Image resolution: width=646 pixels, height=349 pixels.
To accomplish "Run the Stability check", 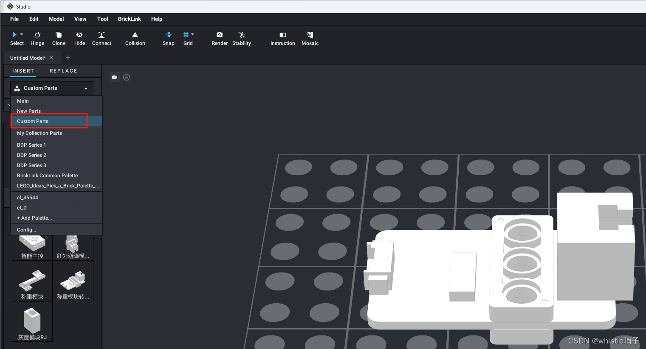I will click(242, 38).
